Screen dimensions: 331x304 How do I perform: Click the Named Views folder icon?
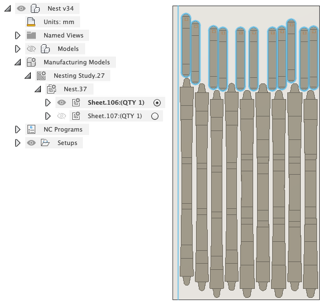[x=31, y=35]
